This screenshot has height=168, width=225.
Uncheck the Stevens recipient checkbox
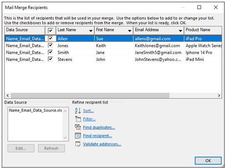coord(50,59)
